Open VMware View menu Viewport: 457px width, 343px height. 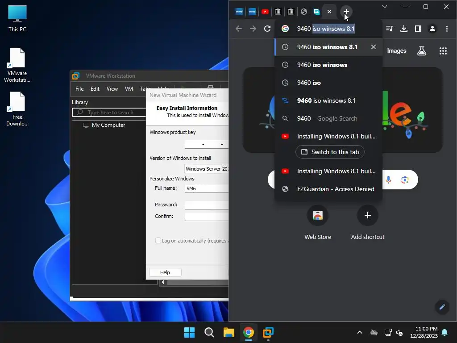coord(112,89)
